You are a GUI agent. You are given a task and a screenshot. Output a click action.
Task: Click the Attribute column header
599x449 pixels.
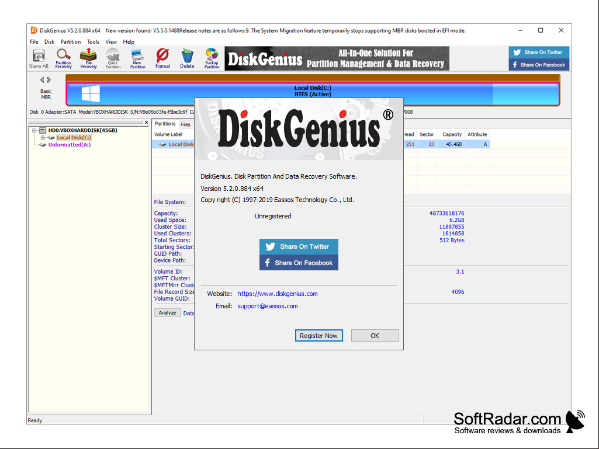pyautogui.click(x=477, y=134)
